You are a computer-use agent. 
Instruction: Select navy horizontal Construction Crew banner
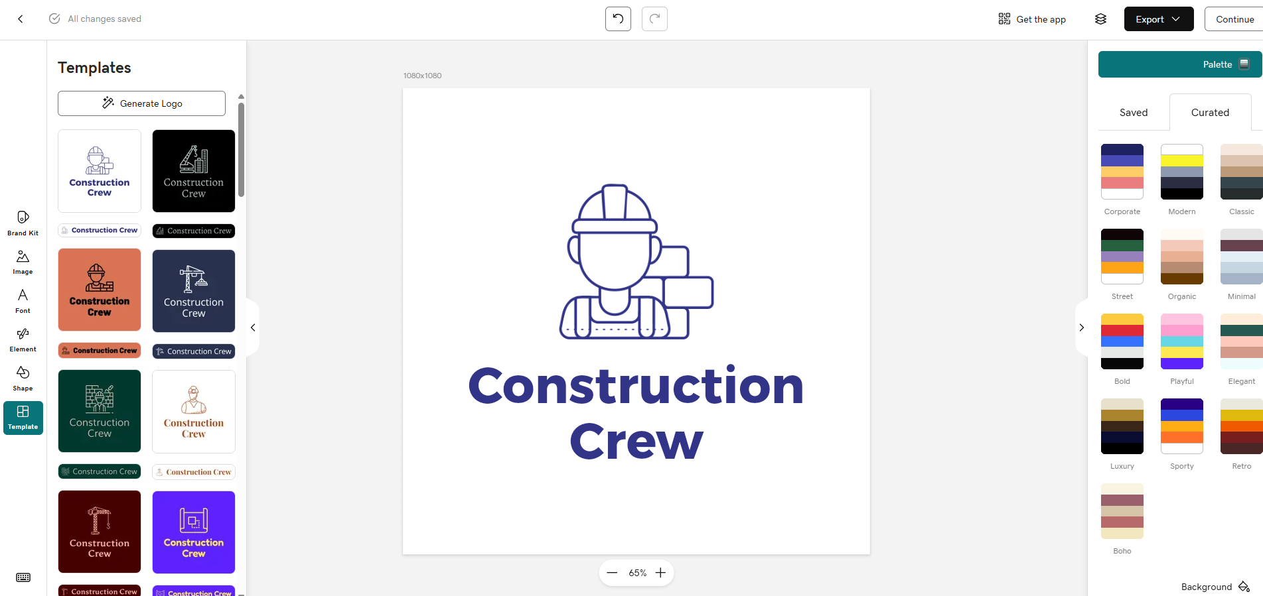(x=194, y=351)
